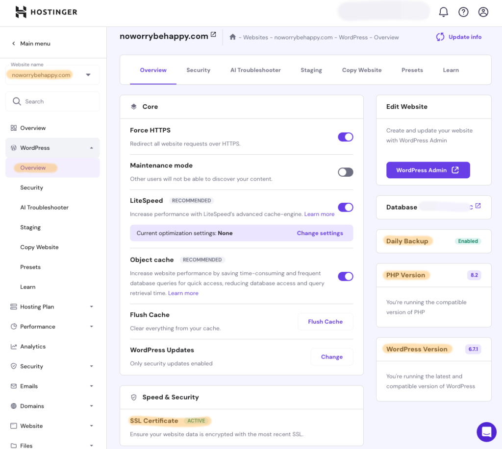The width and height of the screenshot is (502, 449).
Task: Click the Analytics chart icon
Action: point(13,346)
